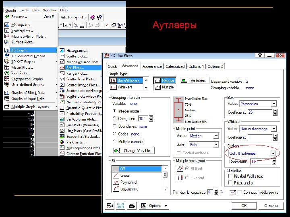This screenshot has width=290, height=217.
Task: Click Categorized Graphs icon
Action: coord(7,79)
